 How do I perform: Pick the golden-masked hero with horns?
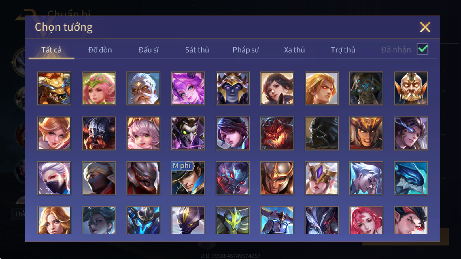[411, 88]
